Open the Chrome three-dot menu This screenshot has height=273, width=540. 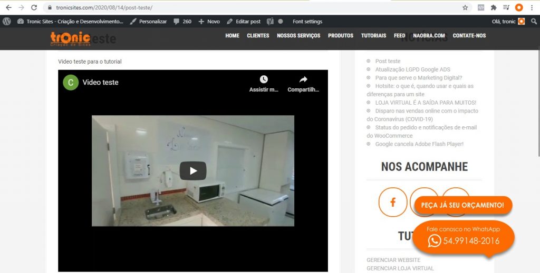pyautogui.click(x=532, y=8)
